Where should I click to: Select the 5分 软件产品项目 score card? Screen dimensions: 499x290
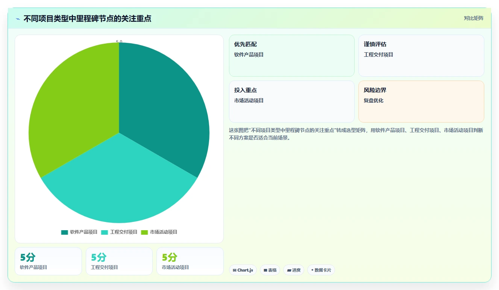click(x=48, y=261)
